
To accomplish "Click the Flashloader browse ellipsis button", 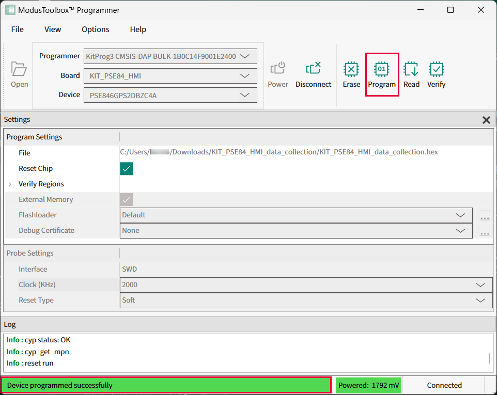I will tap(485, 216).
